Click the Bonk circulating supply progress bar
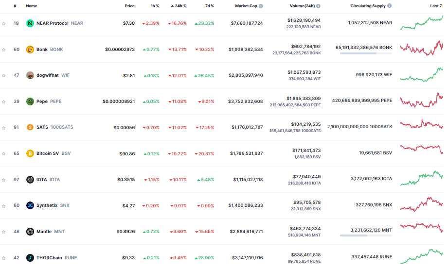448x269 pixels. pyautogui.click(x=366, y=53)
